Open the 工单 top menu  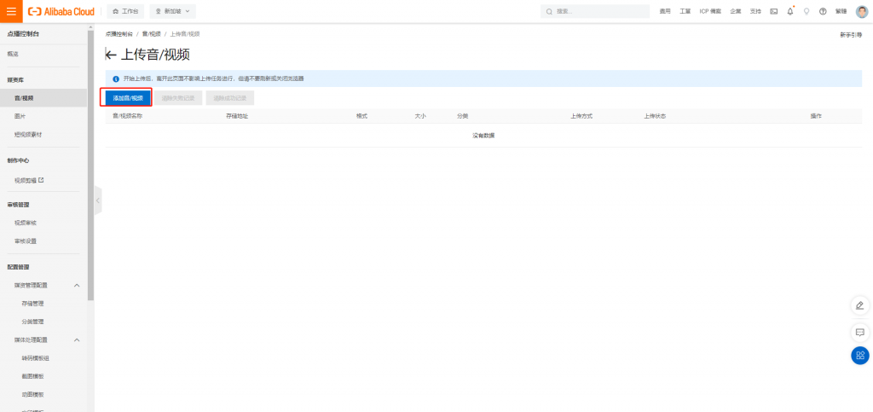click(685, 11)
